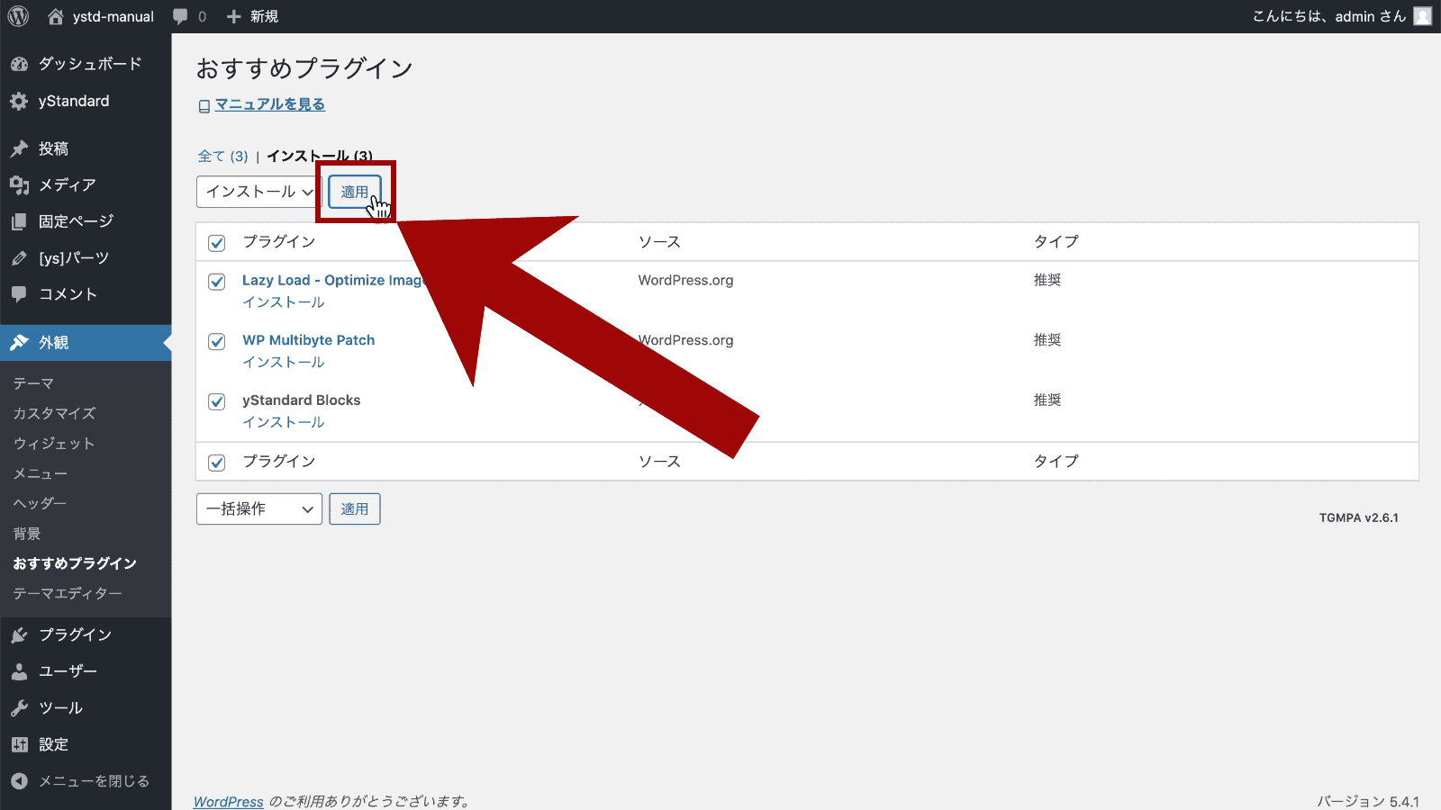Open the 外観 menu

pos(86,343)
